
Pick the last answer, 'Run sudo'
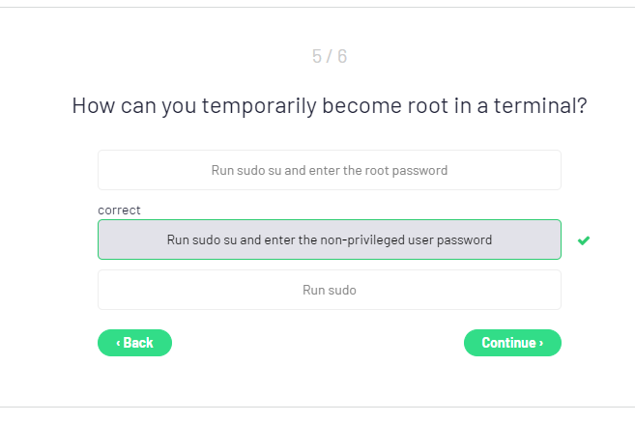pos(329,290)
